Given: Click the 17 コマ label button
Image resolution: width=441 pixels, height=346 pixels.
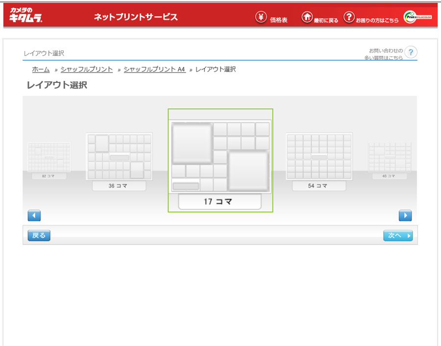Looking at the screenshot, I should (220, 201).
